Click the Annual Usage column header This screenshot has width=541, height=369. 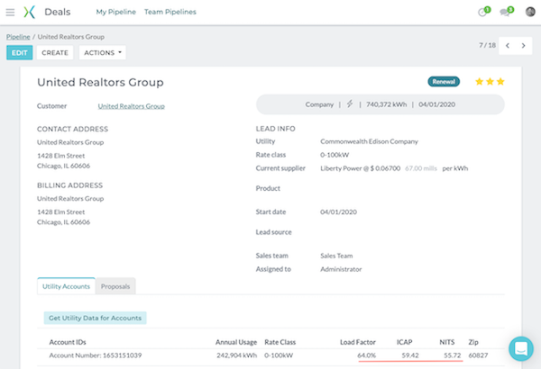236,342
